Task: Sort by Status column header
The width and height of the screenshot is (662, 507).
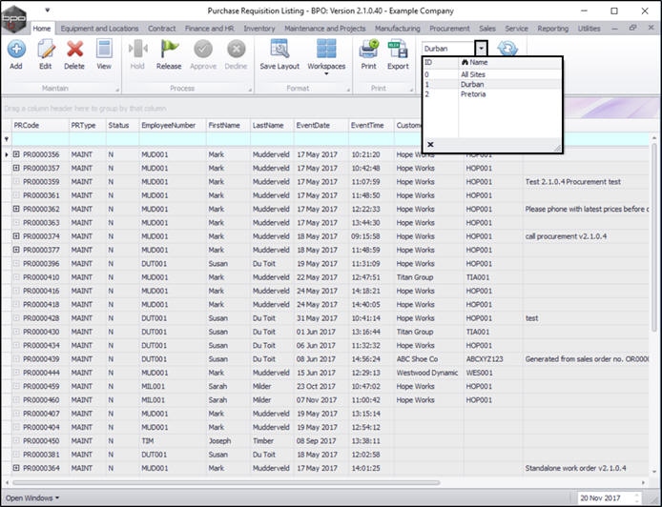Action: [x=122, y=125]
